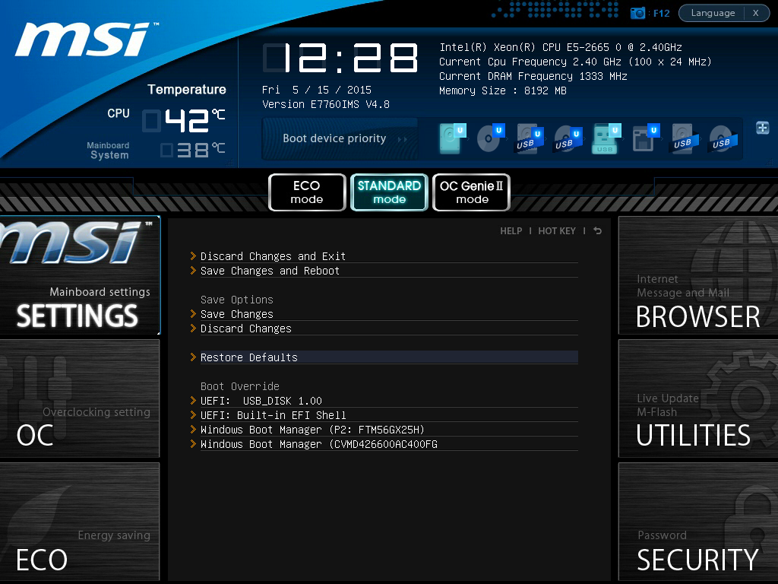778x584 pixels.
Task: Expand boot device list with plus icon
Action: (x=763, y=128)
